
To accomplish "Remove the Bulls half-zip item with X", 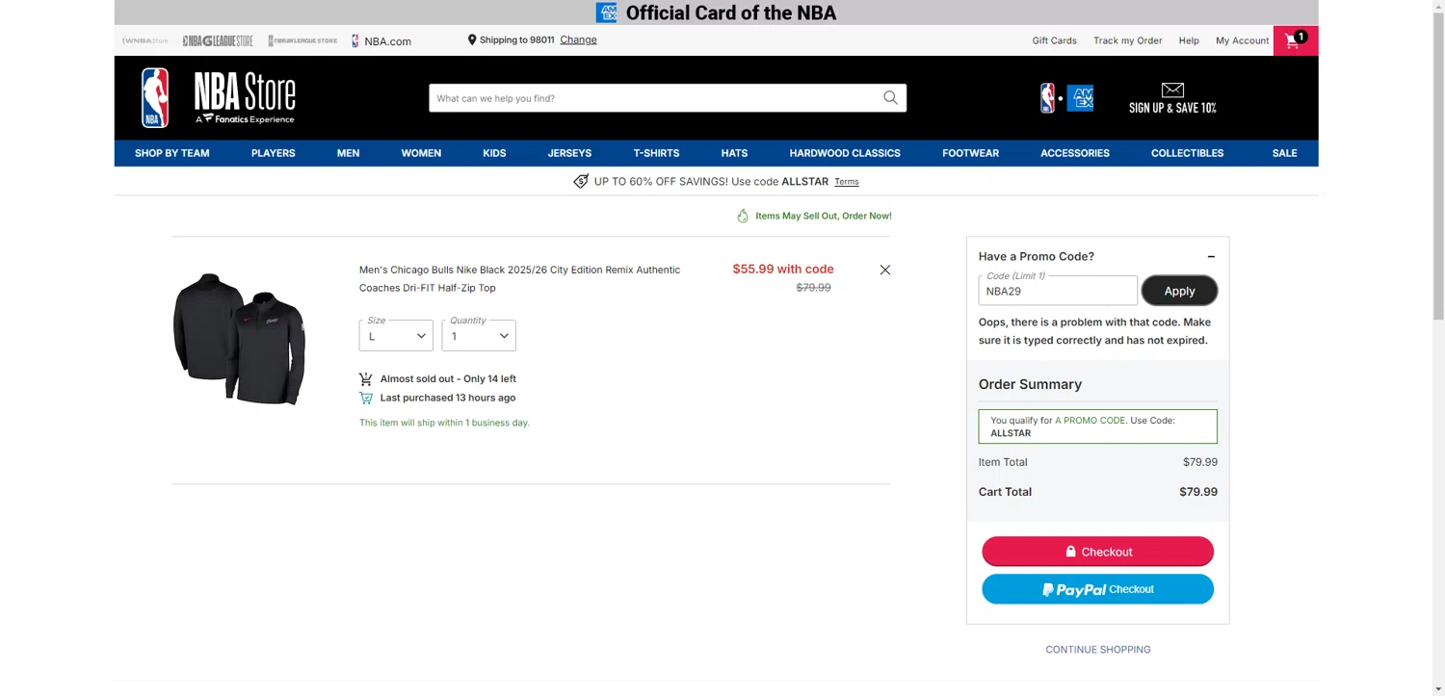I will (x=885, y=270).
